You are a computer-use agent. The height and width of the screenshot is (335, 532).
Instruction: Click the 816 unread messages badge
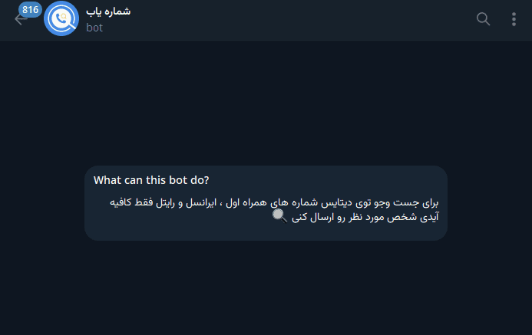(x=31, y=10)
